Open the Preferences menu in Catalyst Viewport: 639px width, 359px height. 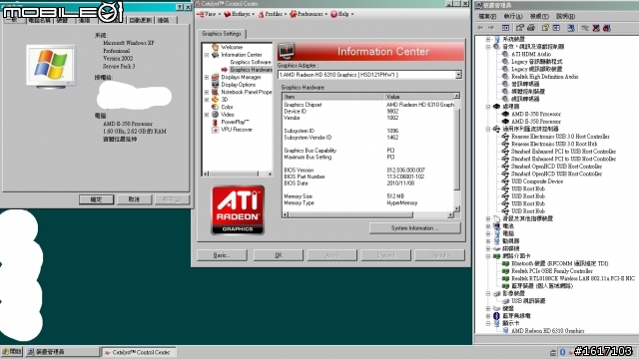click(x=309, y=14)
